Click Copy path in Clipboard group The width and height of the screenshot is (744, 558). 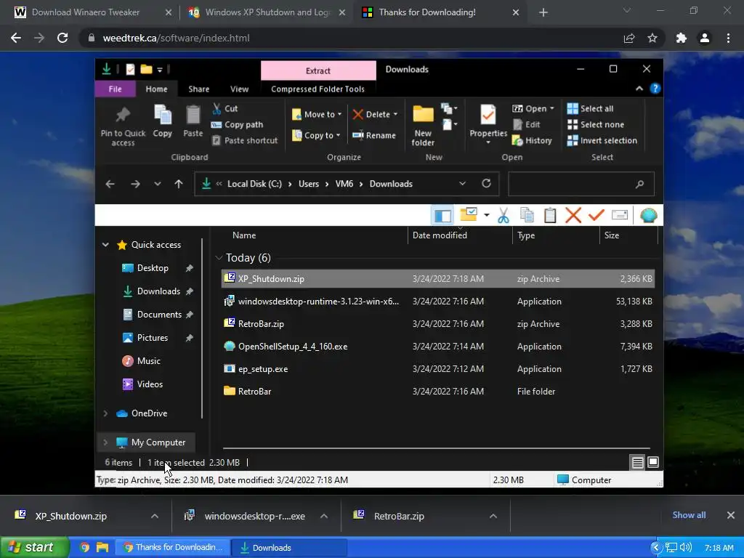point(238,125)
